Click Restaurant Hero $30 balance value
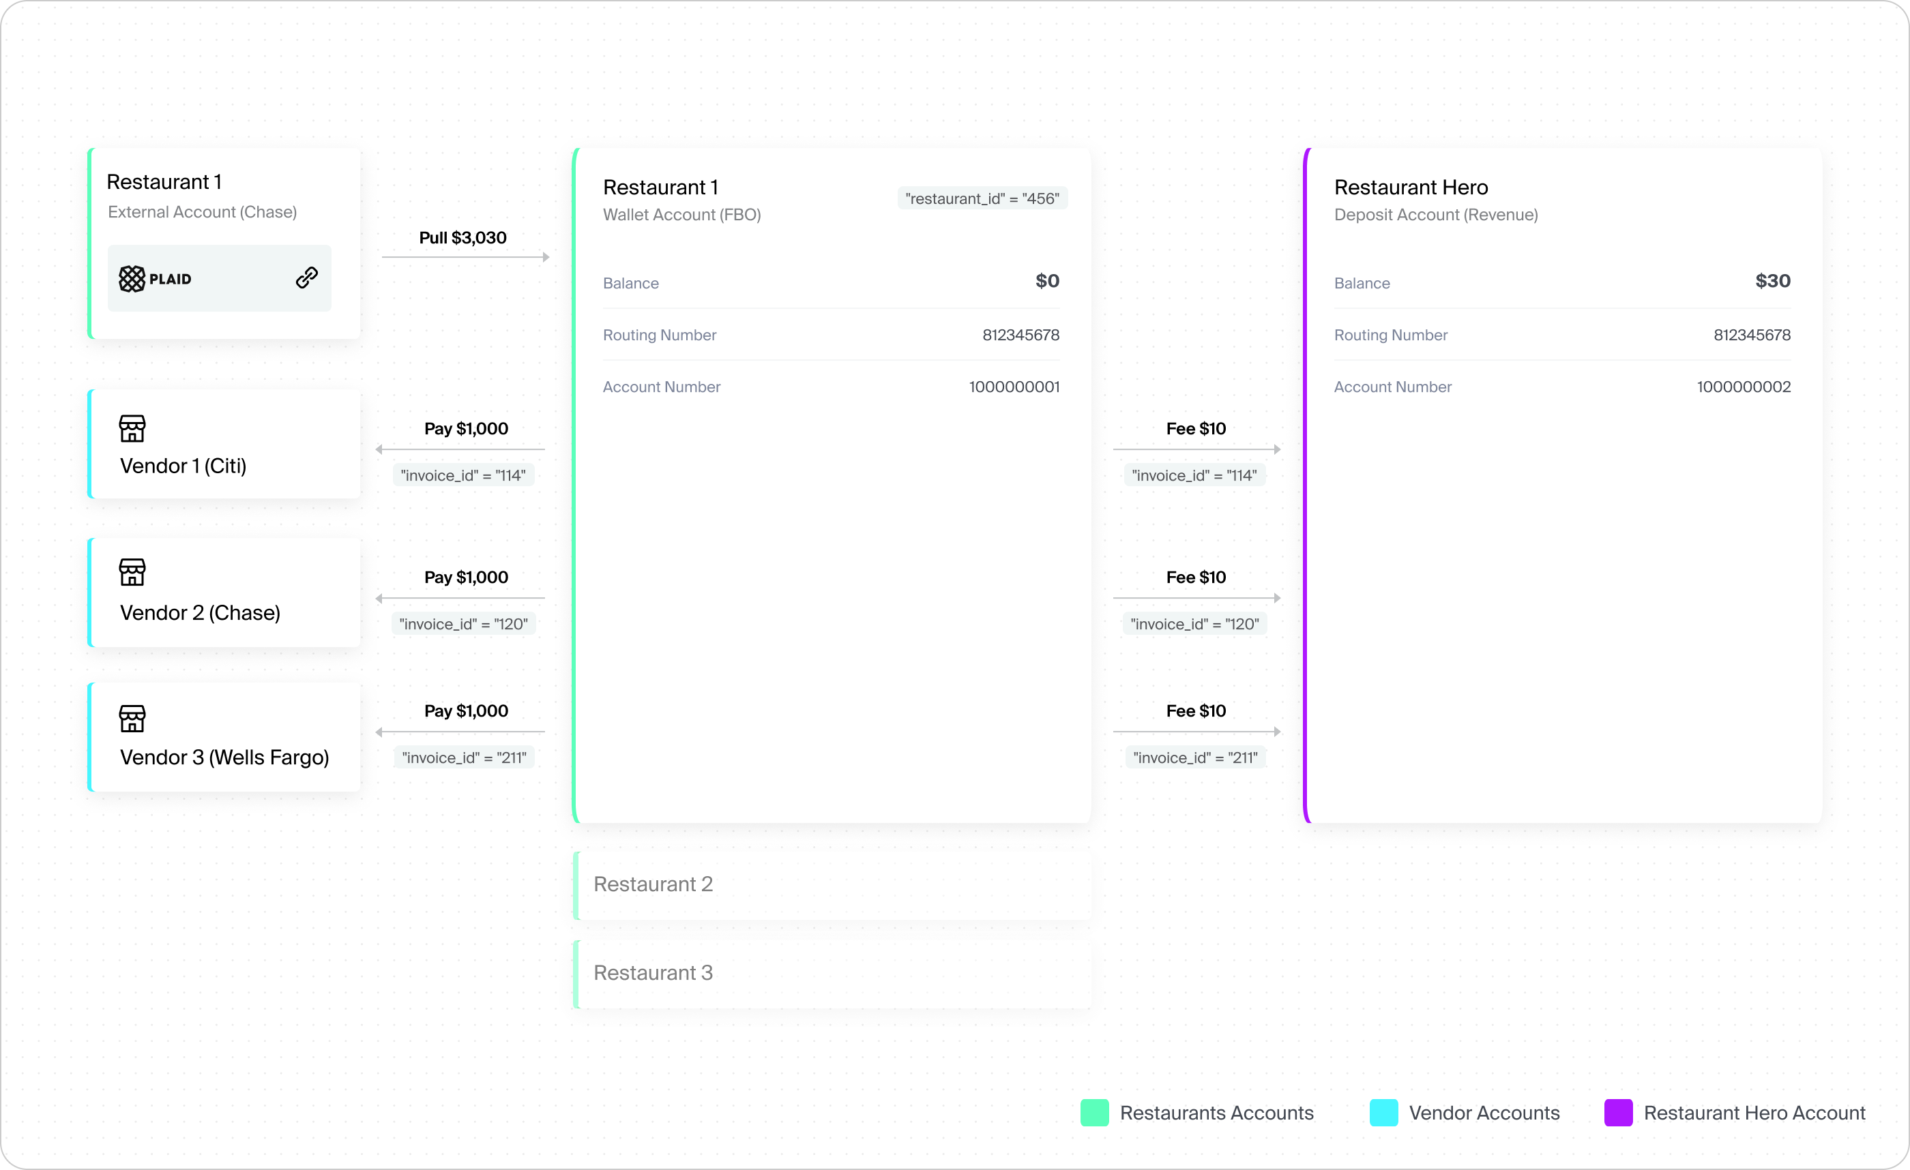 pyautogui.click(x=1773, y=282)
